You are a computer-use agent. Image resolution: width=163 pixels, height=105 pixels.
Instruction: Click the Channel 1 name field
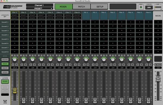40,5
